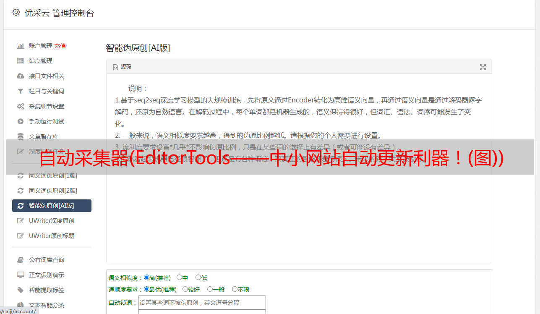Image resolution: width=540 pixels, height=314 pixels.
Task: Select 语义相似度 高(推荐) radio option
Action: click(x=146, y=277)
